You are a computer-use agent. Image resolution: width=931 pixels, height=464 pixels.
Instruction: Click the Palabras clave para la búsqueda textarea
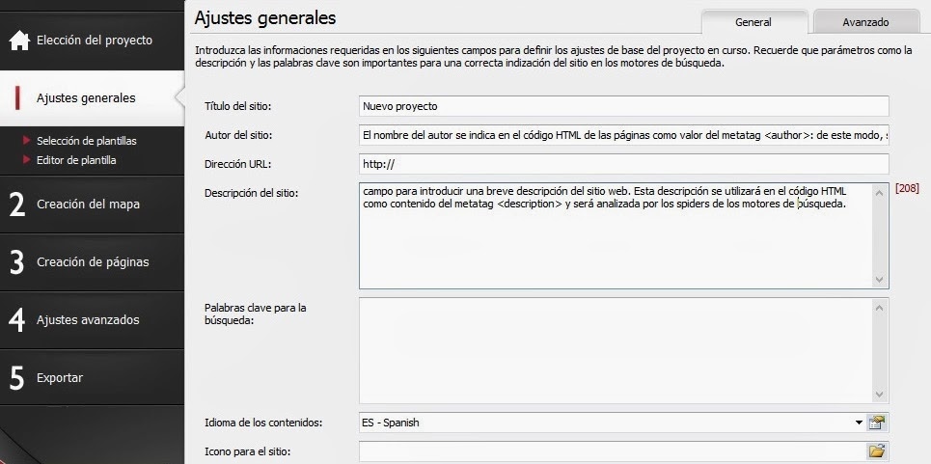(x=623, y=351)
